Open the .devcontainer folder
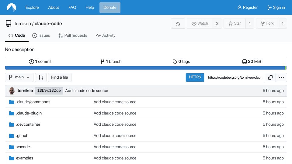 28,125
